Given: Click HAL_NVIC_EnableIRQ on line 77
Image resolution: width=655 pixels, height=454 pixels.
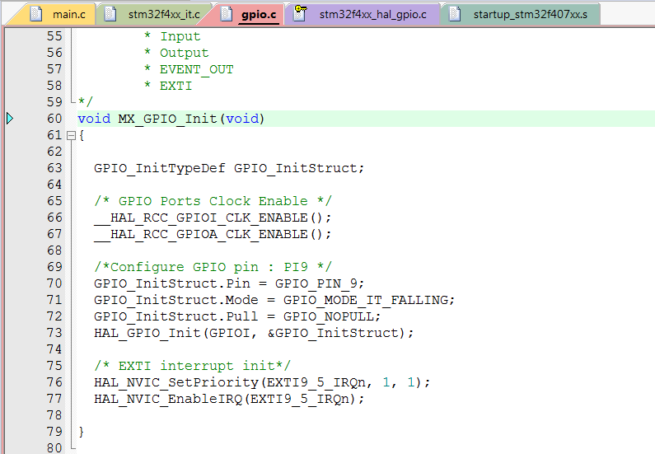Looking at the screenshot, I should pyautogui.click(x=168, y=400).
